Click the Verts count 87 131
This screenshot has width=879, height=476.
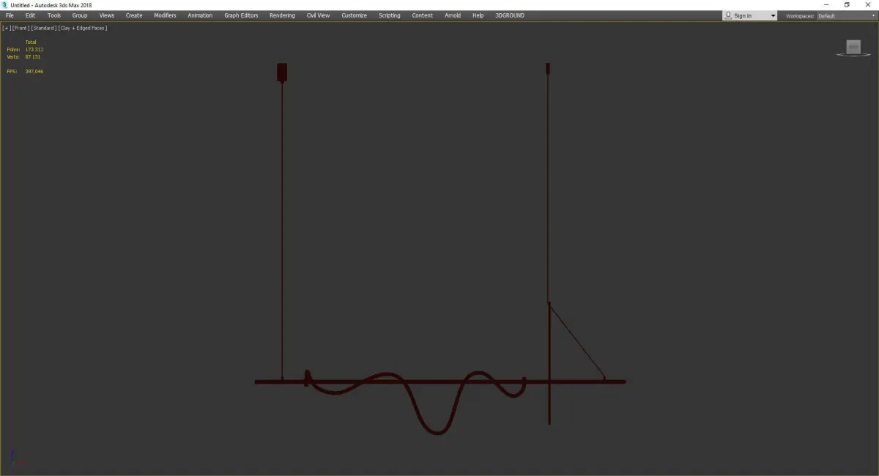point(33,56)
